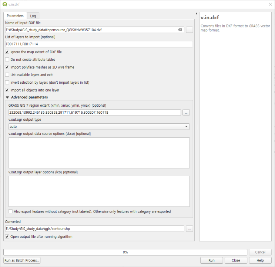
Task: Click the data source options (dsco) text box
Action: [99, 153]
